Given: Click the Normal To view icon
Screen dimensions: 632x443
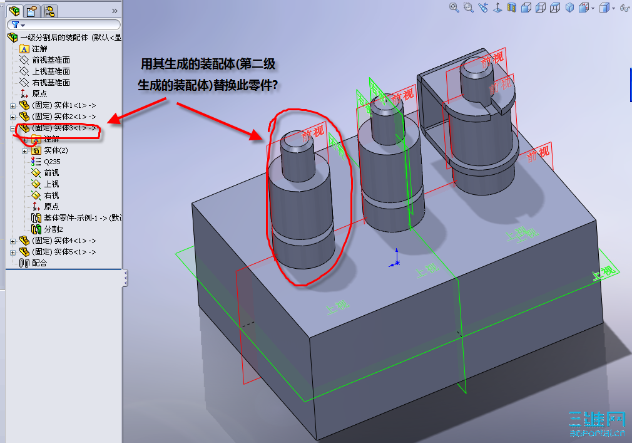Looking at the screenshot, I should (x=497, y=8).
